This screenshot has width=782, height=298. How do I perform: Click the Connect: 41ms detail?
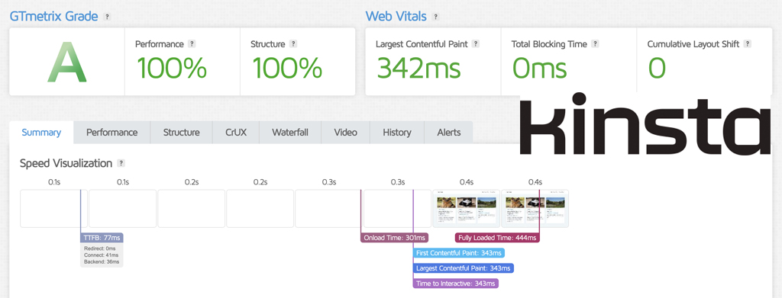point(101,255)
